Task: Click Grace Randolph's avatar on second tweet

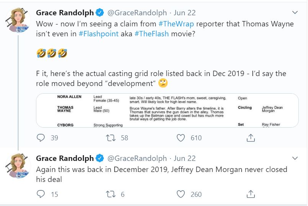Action: coord(19,165)
